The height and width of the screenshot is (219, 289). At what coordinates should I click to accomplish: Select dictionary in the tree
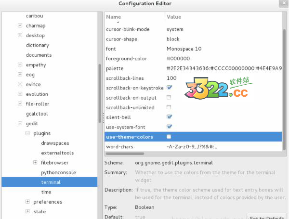(x=38, y=45)
